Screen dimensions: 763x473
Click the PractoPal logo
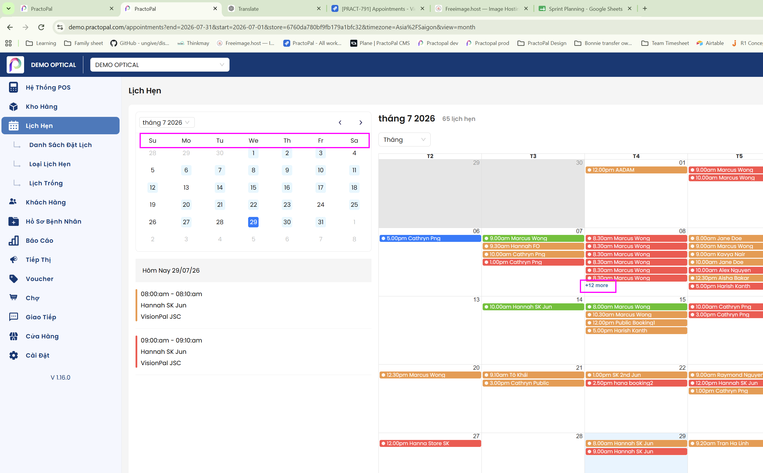click(x=15, y=65)
